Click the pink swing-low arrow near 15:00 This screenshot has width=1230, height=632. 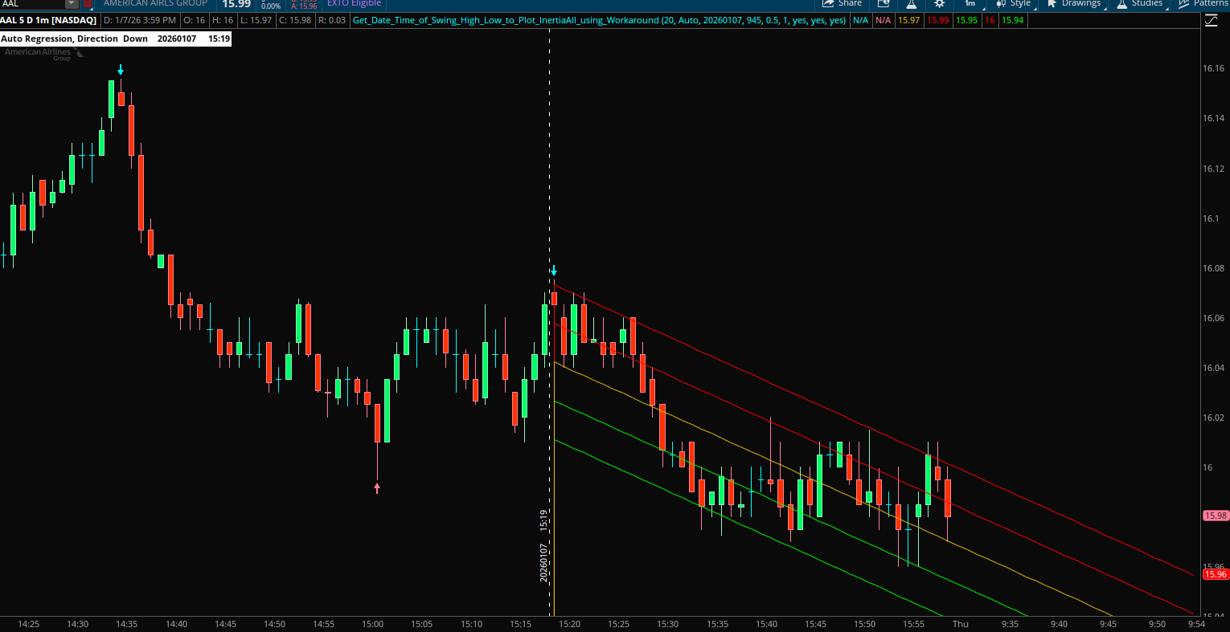click(377, 487)
